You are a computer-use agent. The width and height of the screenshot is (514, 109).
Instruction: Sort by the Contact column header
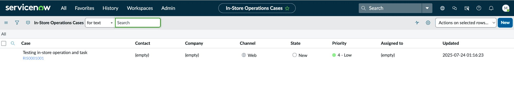pos(143,43)
